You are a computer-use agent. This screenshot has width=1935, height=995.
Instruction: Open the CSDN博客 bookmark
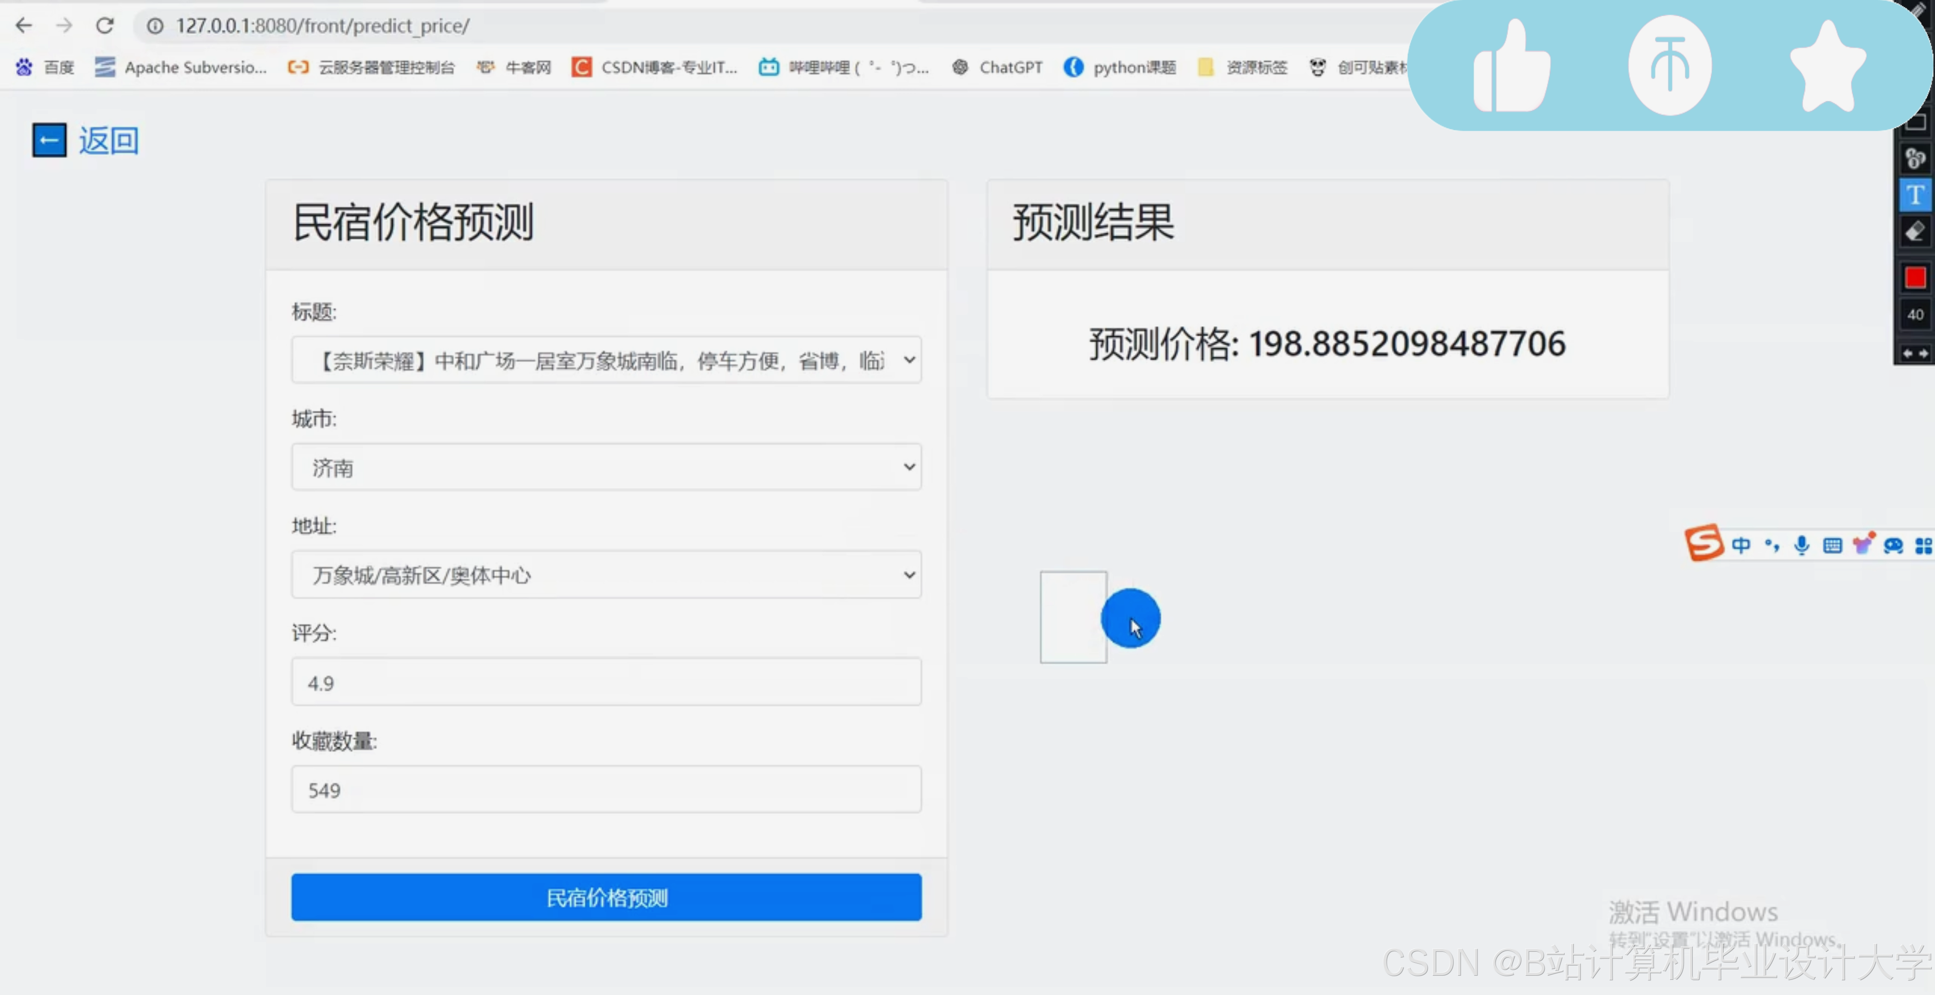tap(654, 68)
